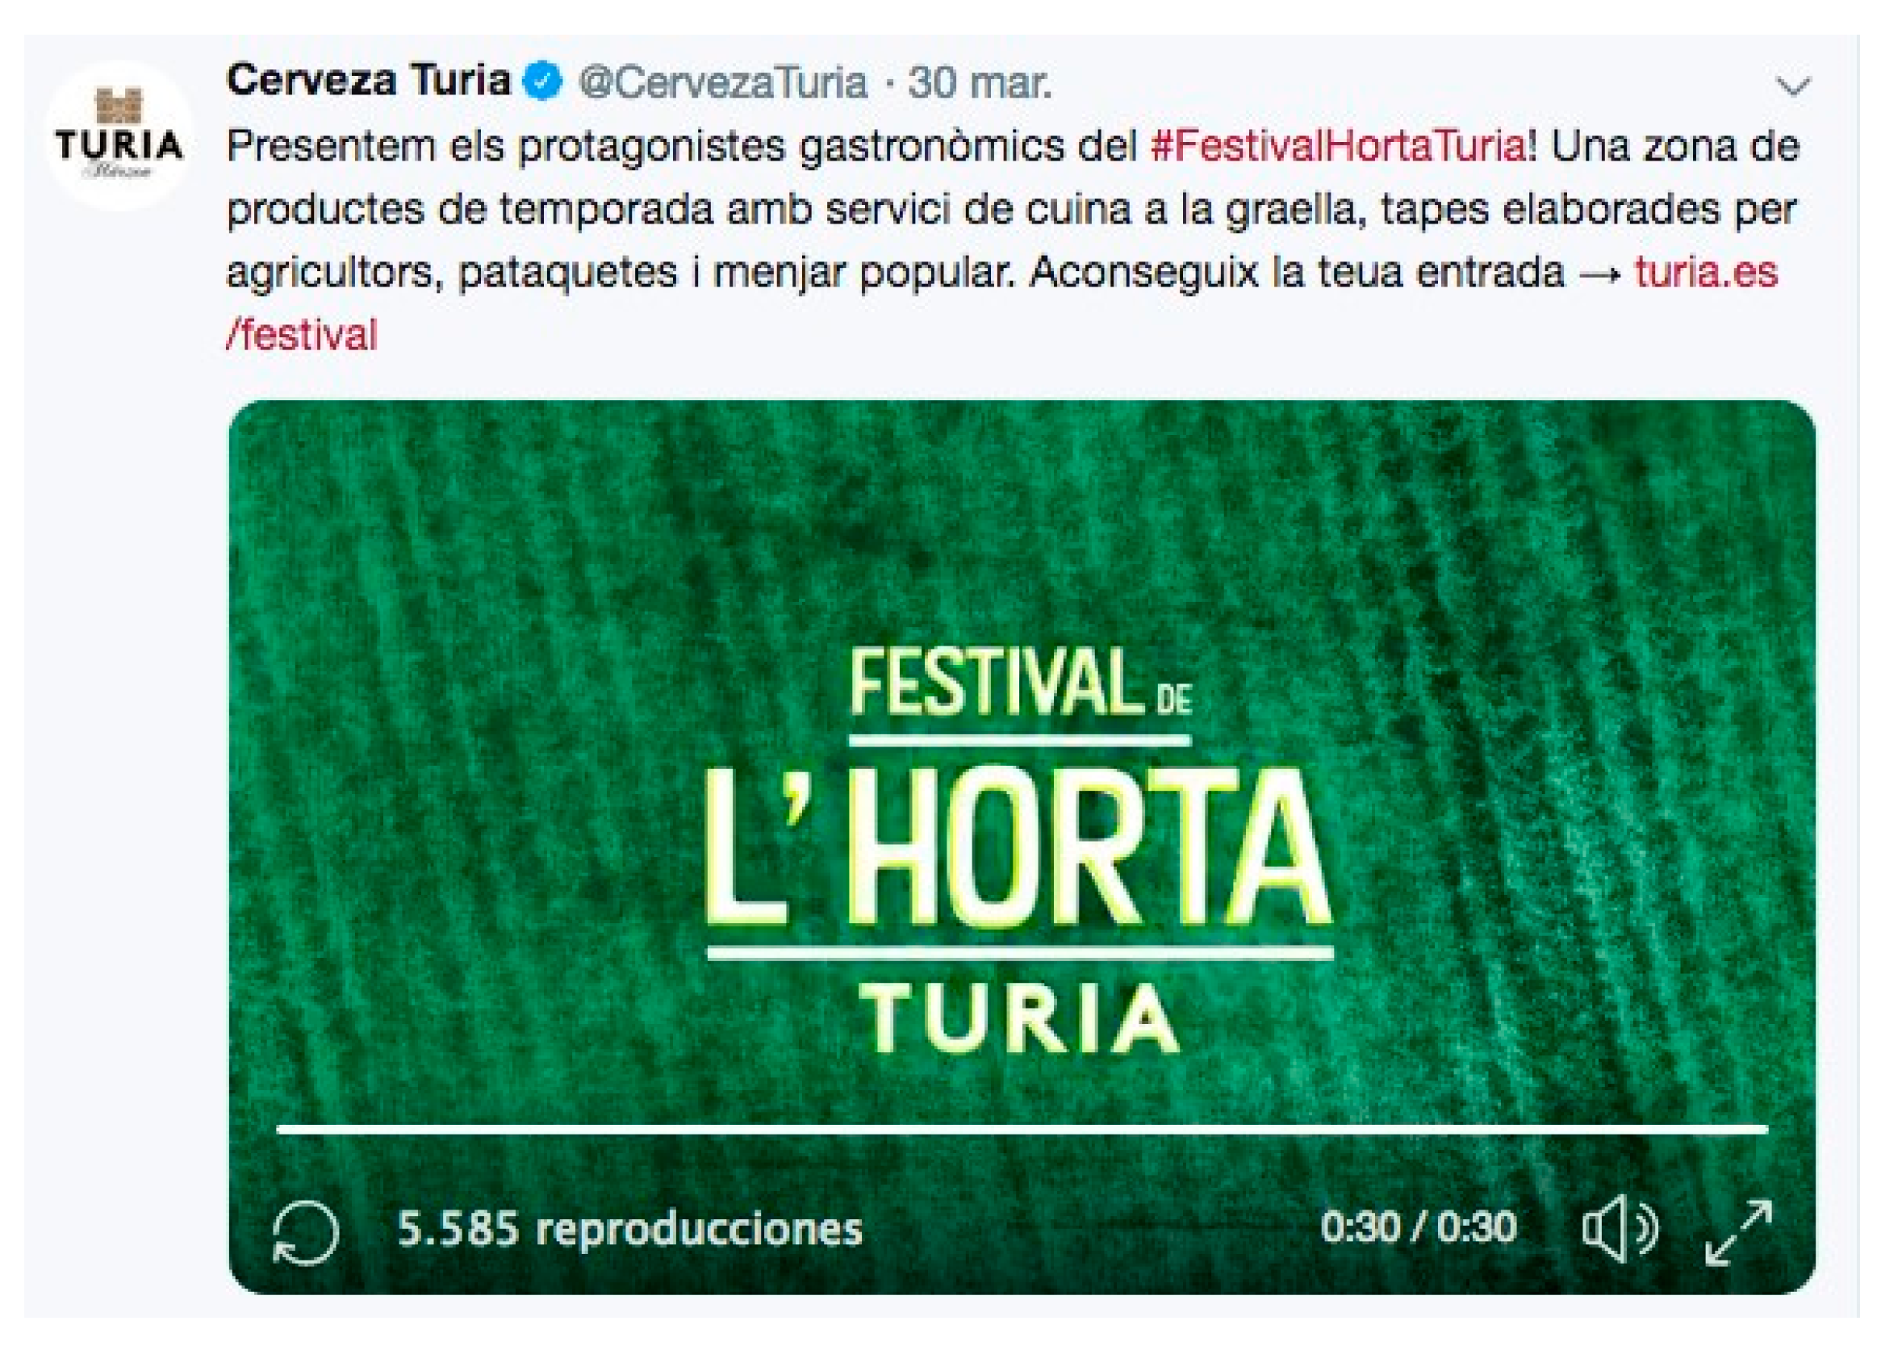The width and height of the screenshot is (1881, 1350).
Task: Open the @CervezaTuria handle
Action: point(723,82)
